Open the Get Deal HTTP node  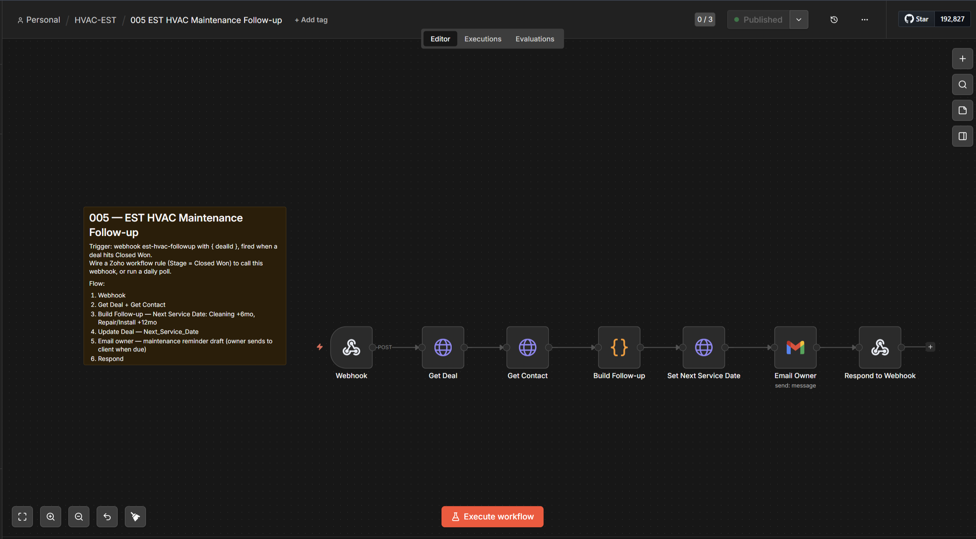tap(443, 347)
